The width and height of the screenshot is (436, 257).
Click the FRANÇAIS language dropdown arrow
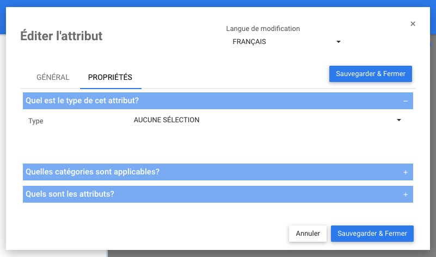click(x=338, y=42)
